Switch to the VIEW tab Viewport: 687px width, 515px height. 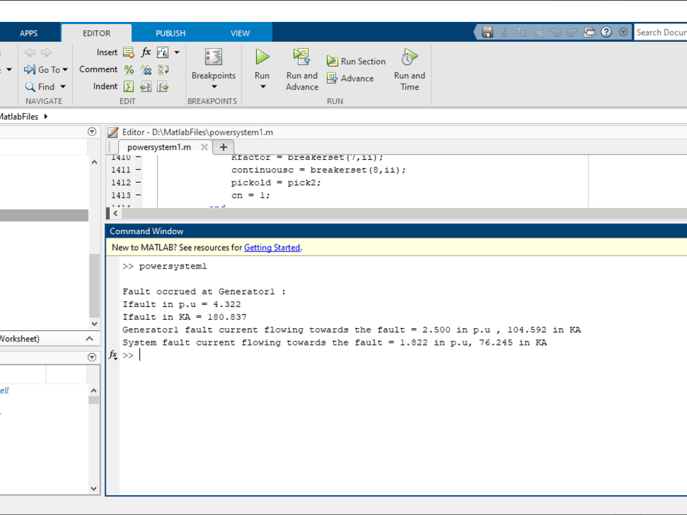pos(240,33)
